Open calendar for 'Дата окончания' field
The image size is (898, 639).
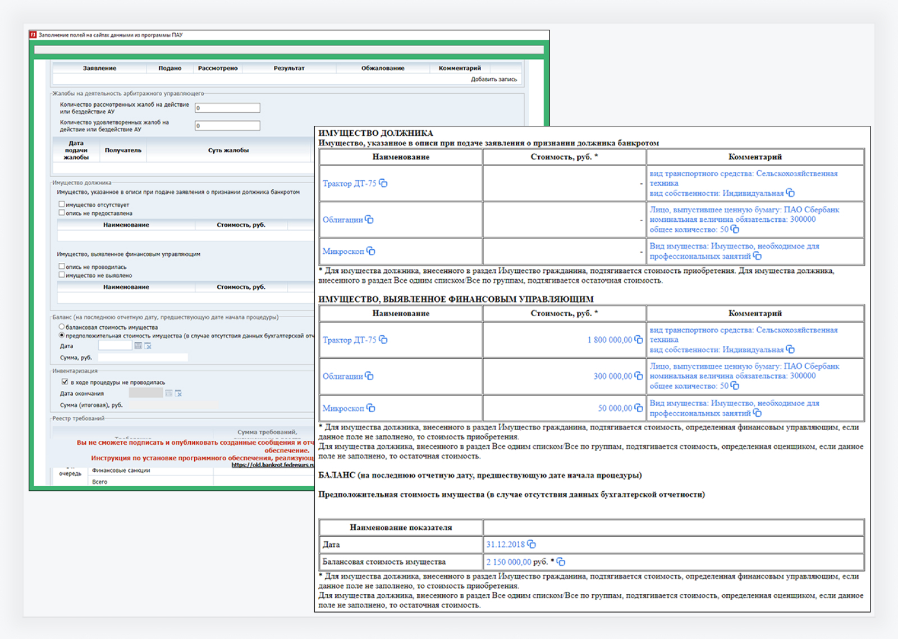tap(168, 393)
